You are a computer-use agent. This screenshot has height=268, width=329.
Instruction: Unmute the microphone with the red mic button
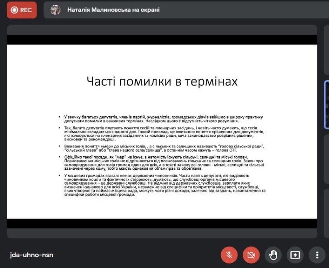pos(229,255)
